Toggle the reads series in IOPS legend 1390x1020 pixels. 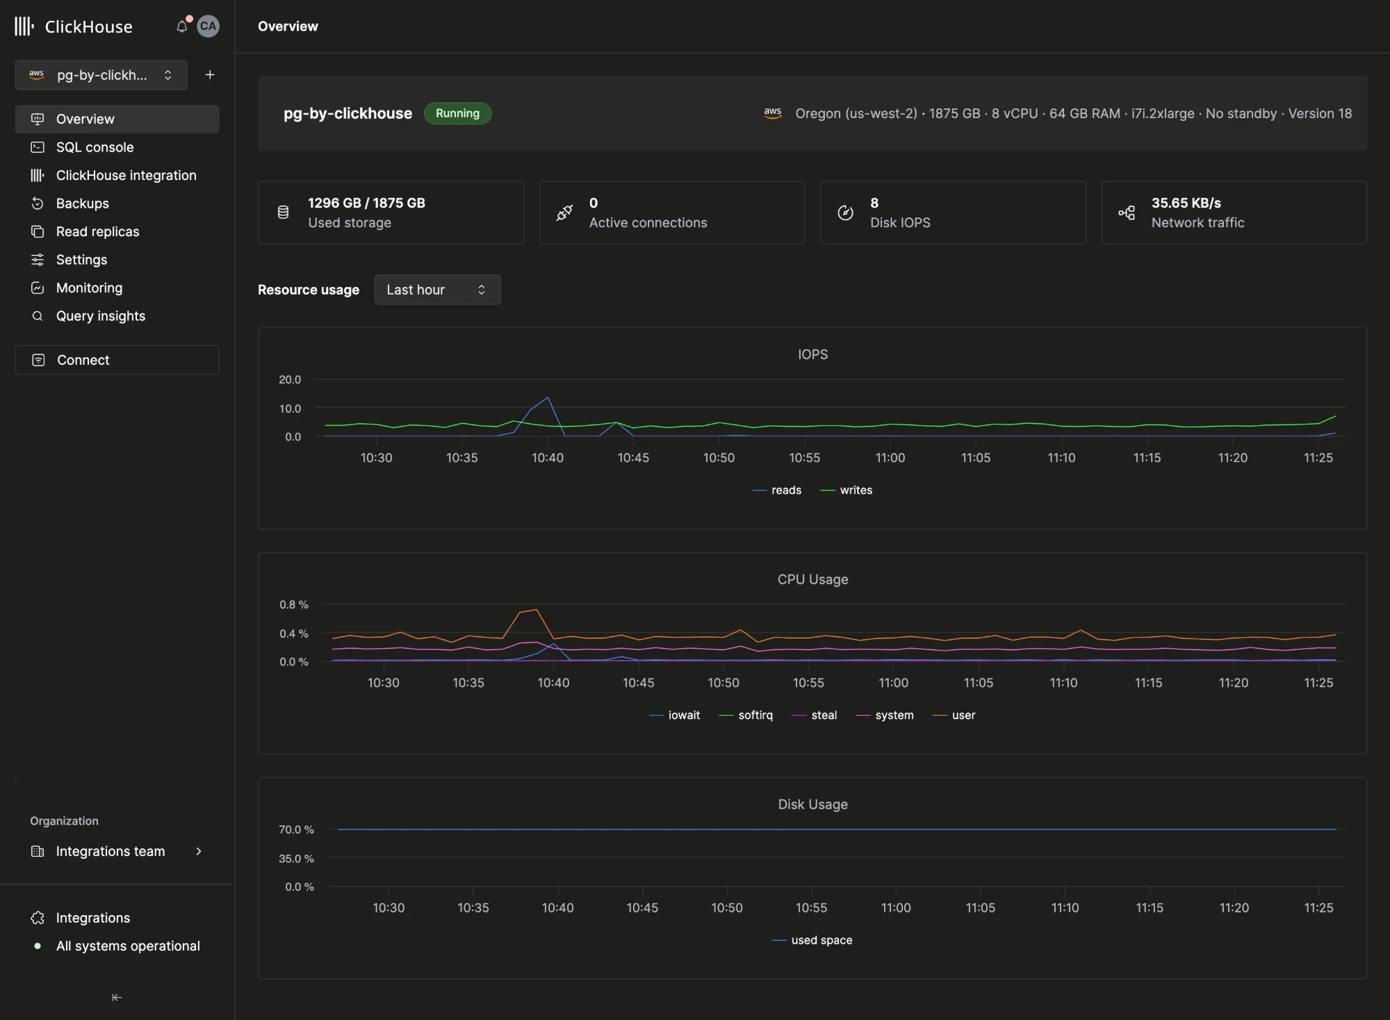point(777,490)
